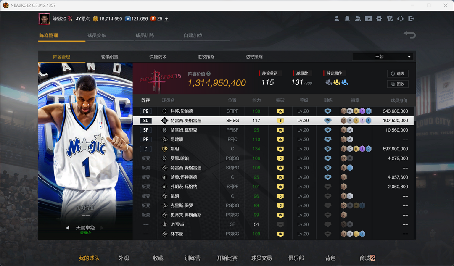Switch to 球员突破 tab
Viewport: 454px width, 266px height.
click(x=97, y=35)
